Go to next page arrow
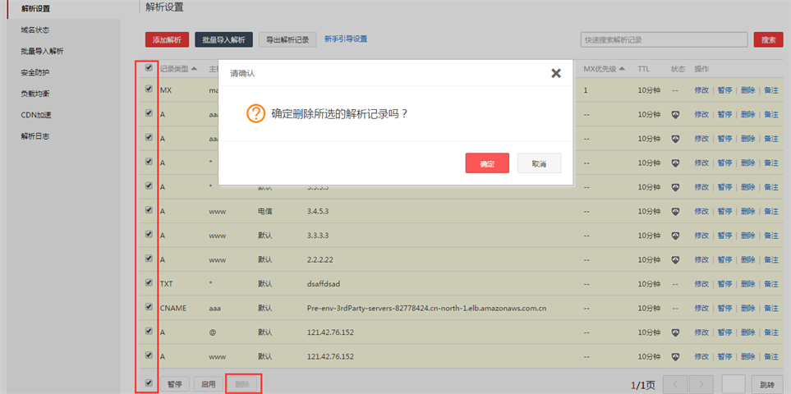Viewport: 791px width, 394px height. (x=701, y=384)
